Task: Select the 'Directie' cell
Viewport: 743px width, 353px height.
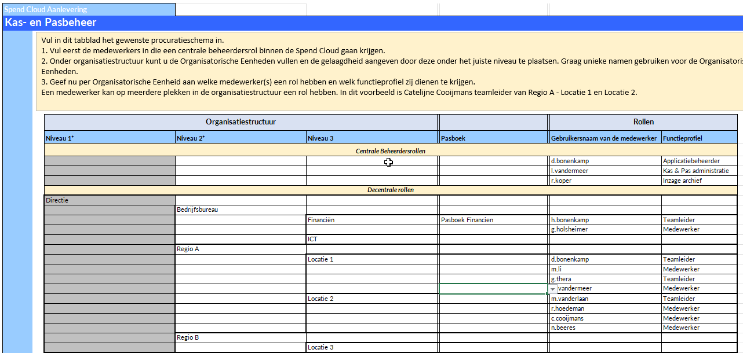Action: point(110,200)
